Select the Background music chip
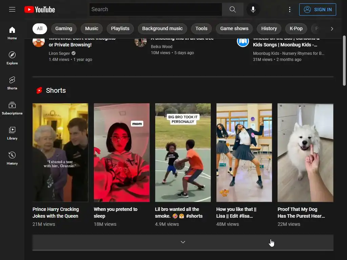 pyautogui.click(x=162, y=28)
